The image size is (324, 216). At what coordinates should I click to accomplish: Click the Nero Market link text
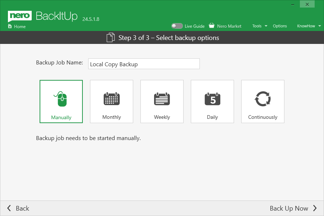click(229, 26)
